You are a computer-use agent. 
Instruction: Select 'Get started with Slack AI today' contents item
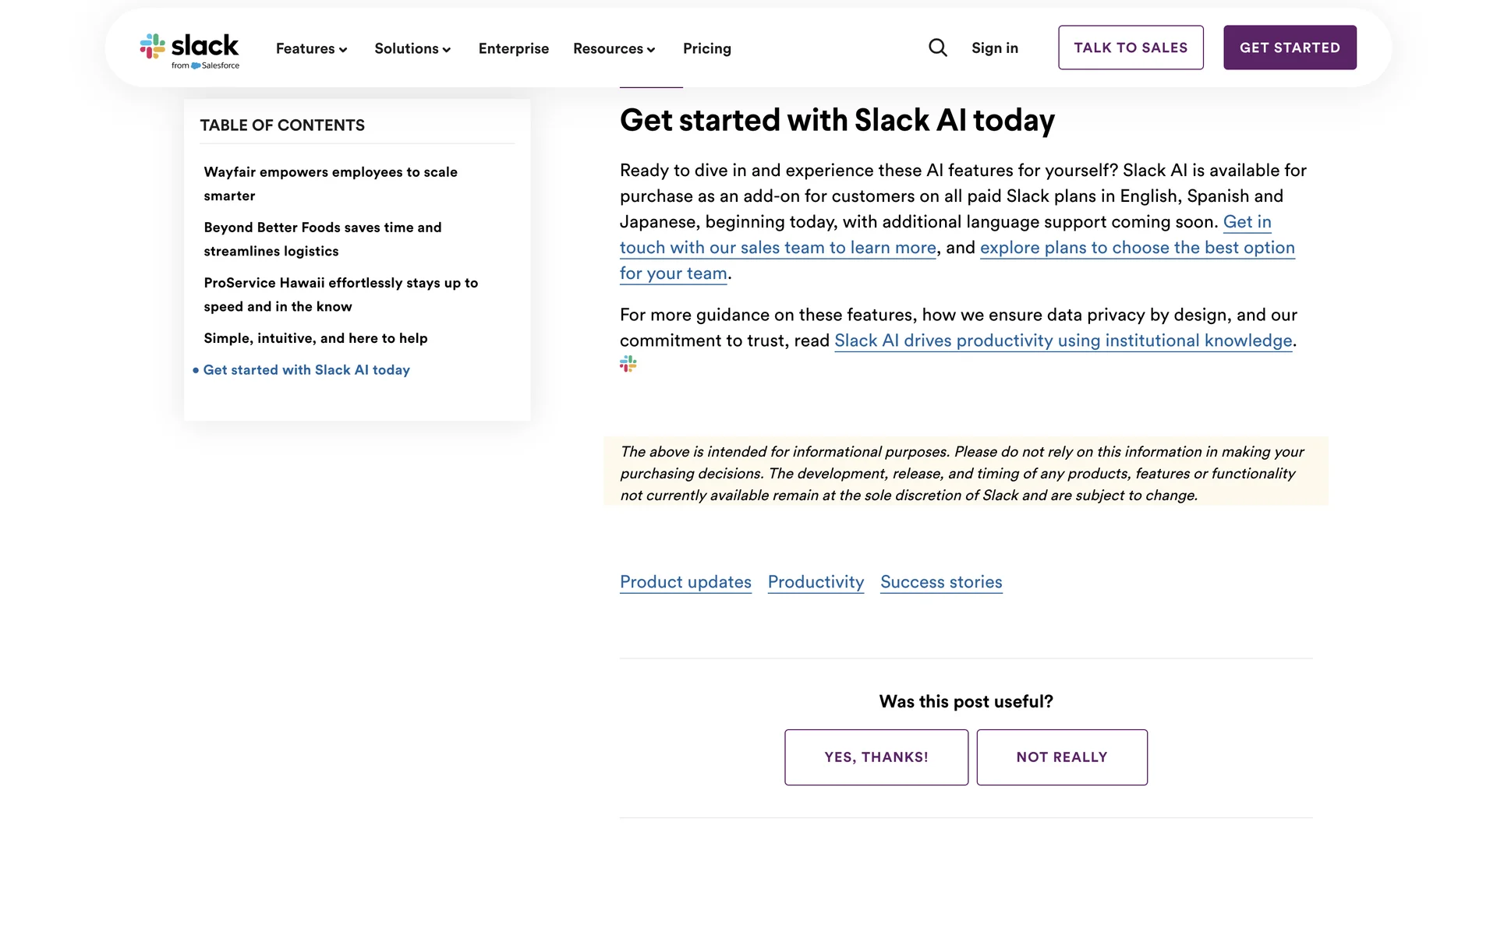point(306,370)
